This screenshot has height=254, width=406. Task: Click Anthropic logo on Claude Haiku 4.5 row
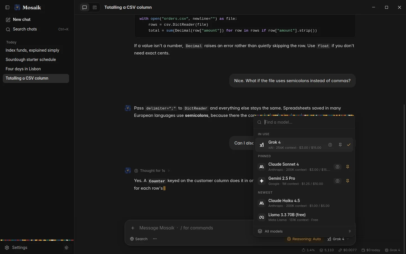[262, 203]
